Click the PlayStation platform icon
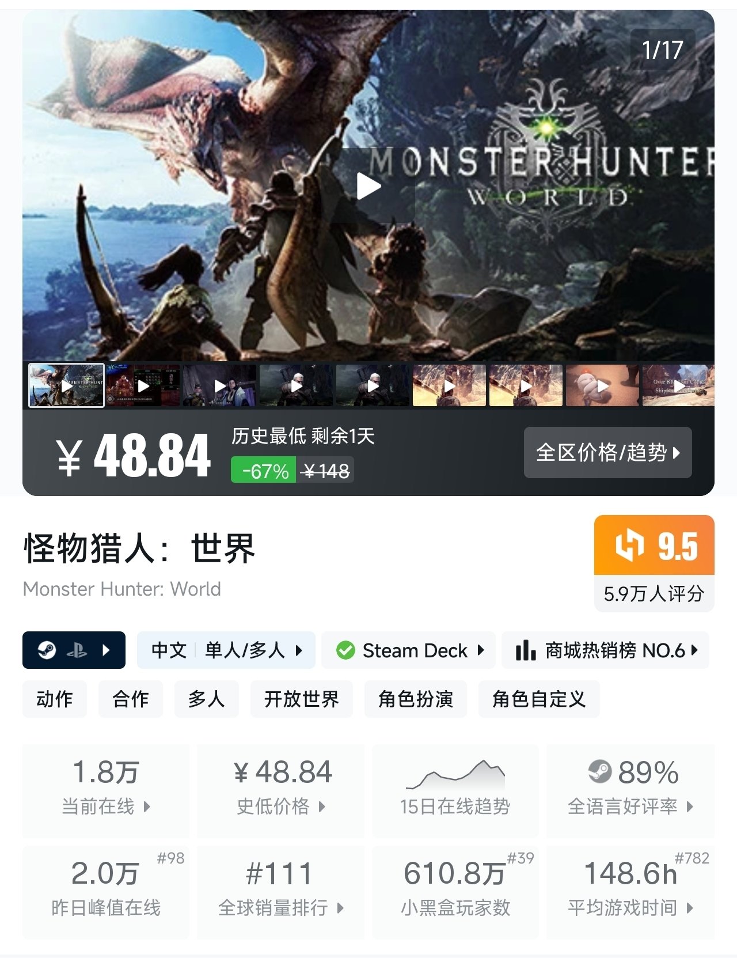737x958 pixels. [x=77, y=651]
